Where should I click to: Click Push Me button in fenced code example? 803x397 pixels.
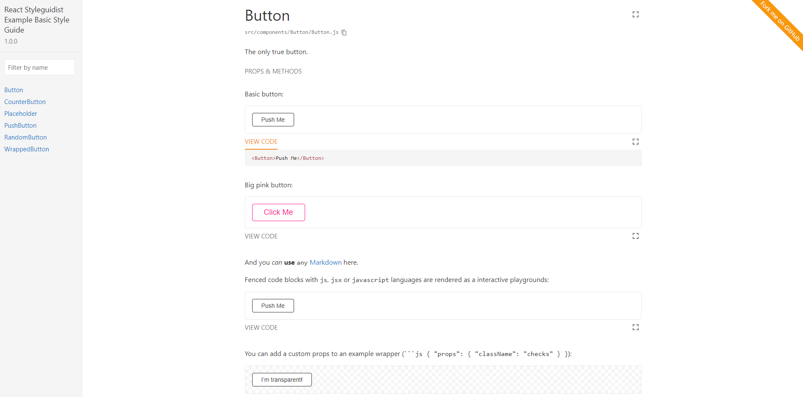coord(273,306)
